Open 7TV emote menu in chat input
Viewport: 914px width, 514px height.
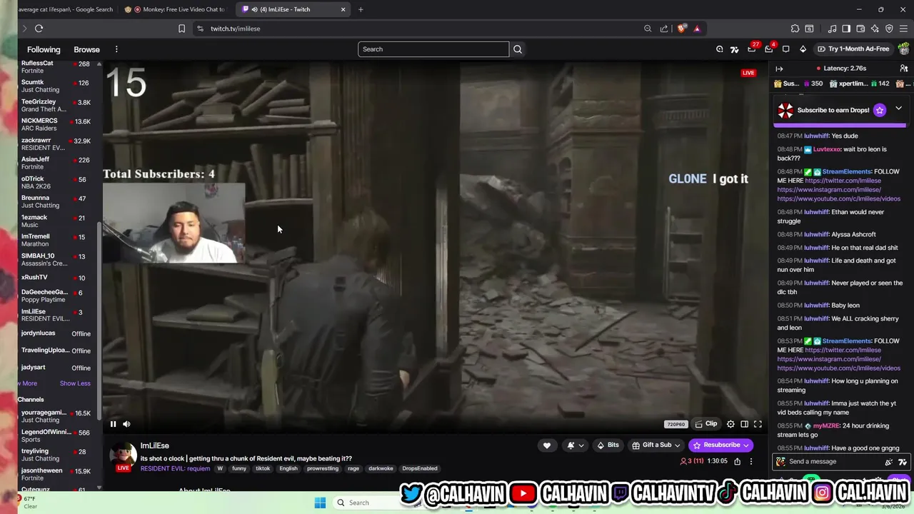pos(903,462)
